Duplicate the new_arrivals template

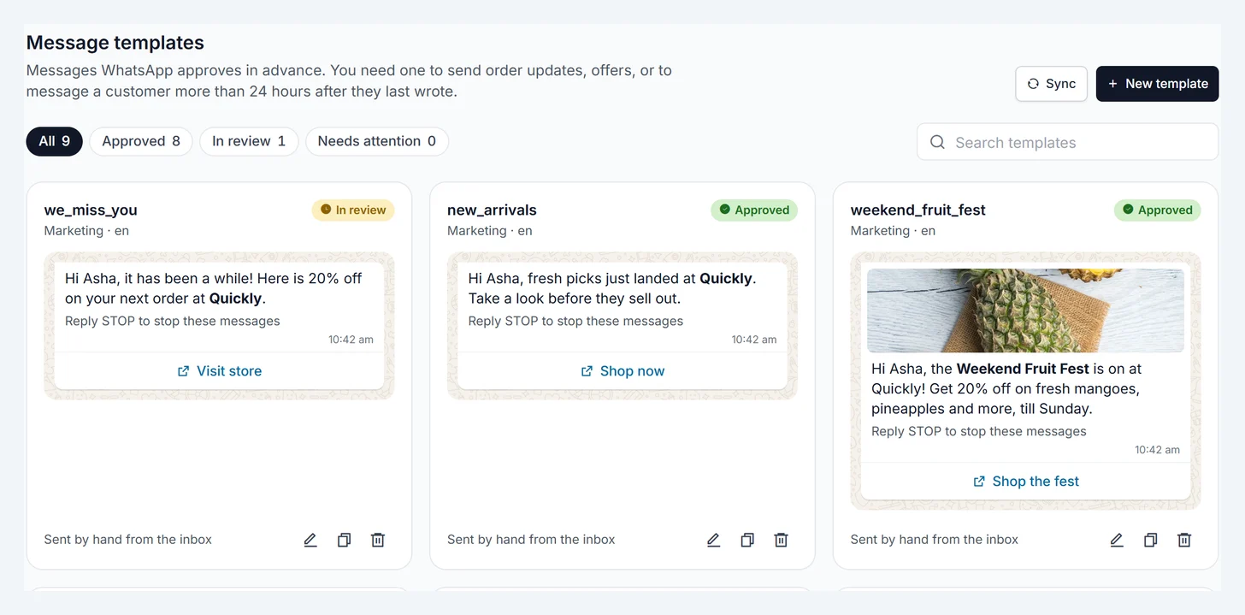[747, 540]
